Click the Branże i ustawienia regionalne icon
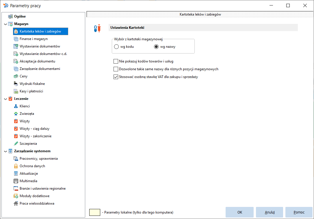Image resolution: width=314 pixels, height=219 pixels. (x=16, y=188)
